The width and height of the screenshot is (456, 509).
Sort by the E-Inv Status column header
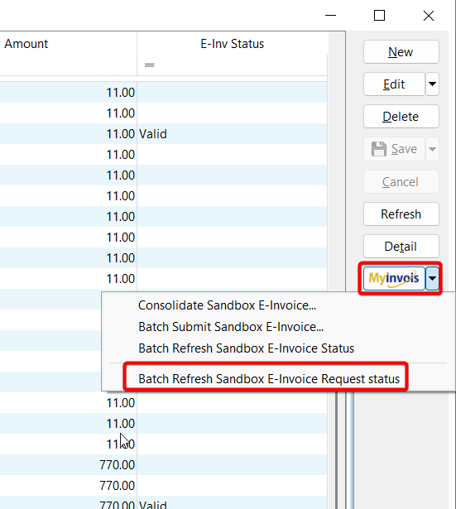pos(232,44)
